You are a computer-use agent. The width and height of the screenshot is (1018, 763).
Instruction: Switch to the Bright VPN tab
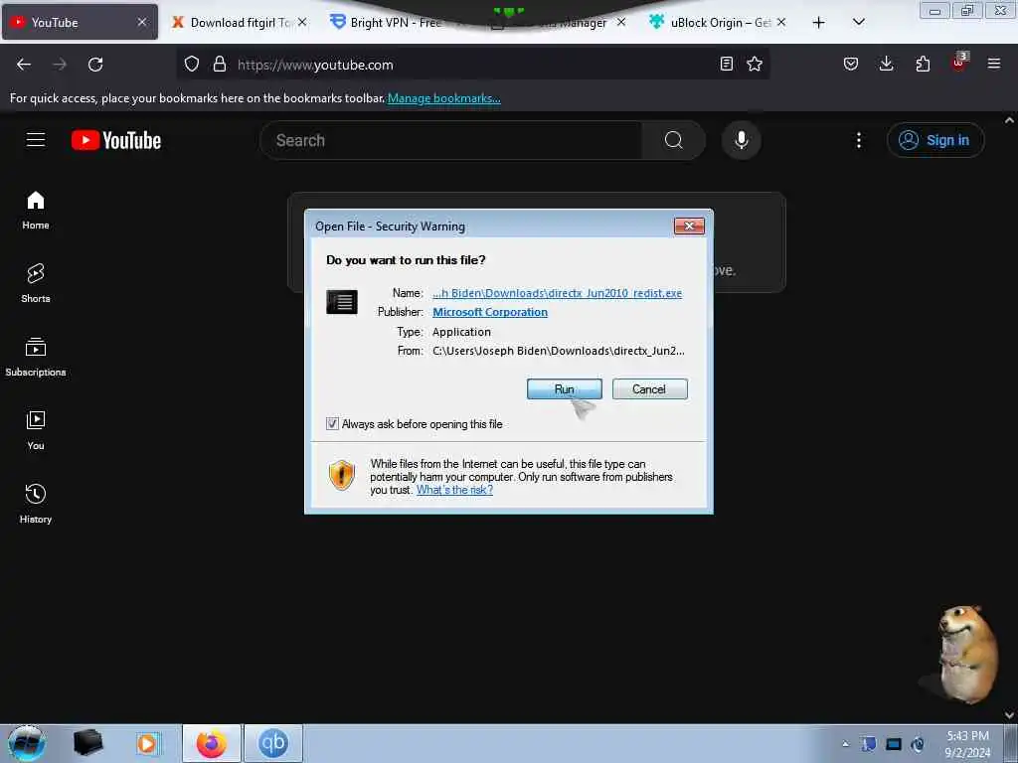click(396, 23)
